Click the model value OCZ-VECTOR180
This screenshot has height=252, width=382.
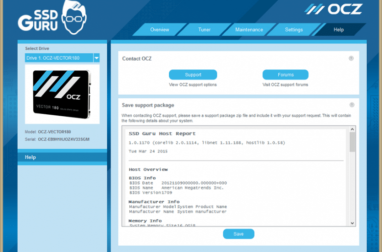[54, 132]
